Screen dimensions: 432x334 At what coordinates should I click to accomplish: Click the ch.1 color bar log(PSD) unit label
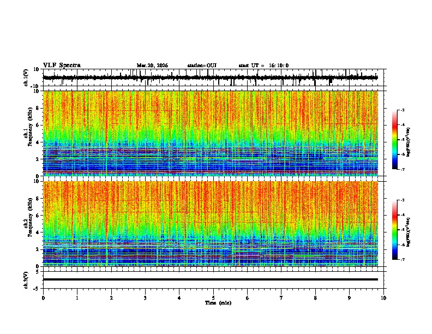click(x=408, y=142)
